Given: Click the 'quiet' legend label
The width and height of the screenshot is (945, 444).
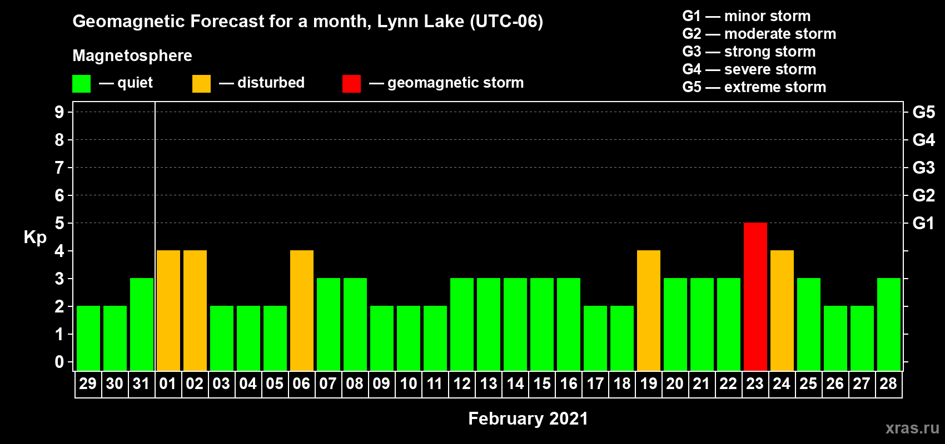Looking at the screenshot, I should pos(135,83).
